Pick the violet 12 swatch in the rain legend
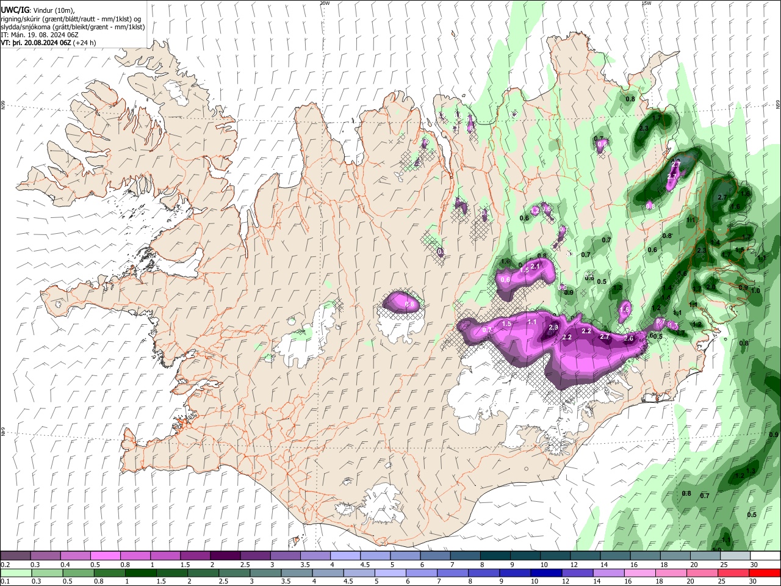Screen dimensions: 781x586 [577, 573]
